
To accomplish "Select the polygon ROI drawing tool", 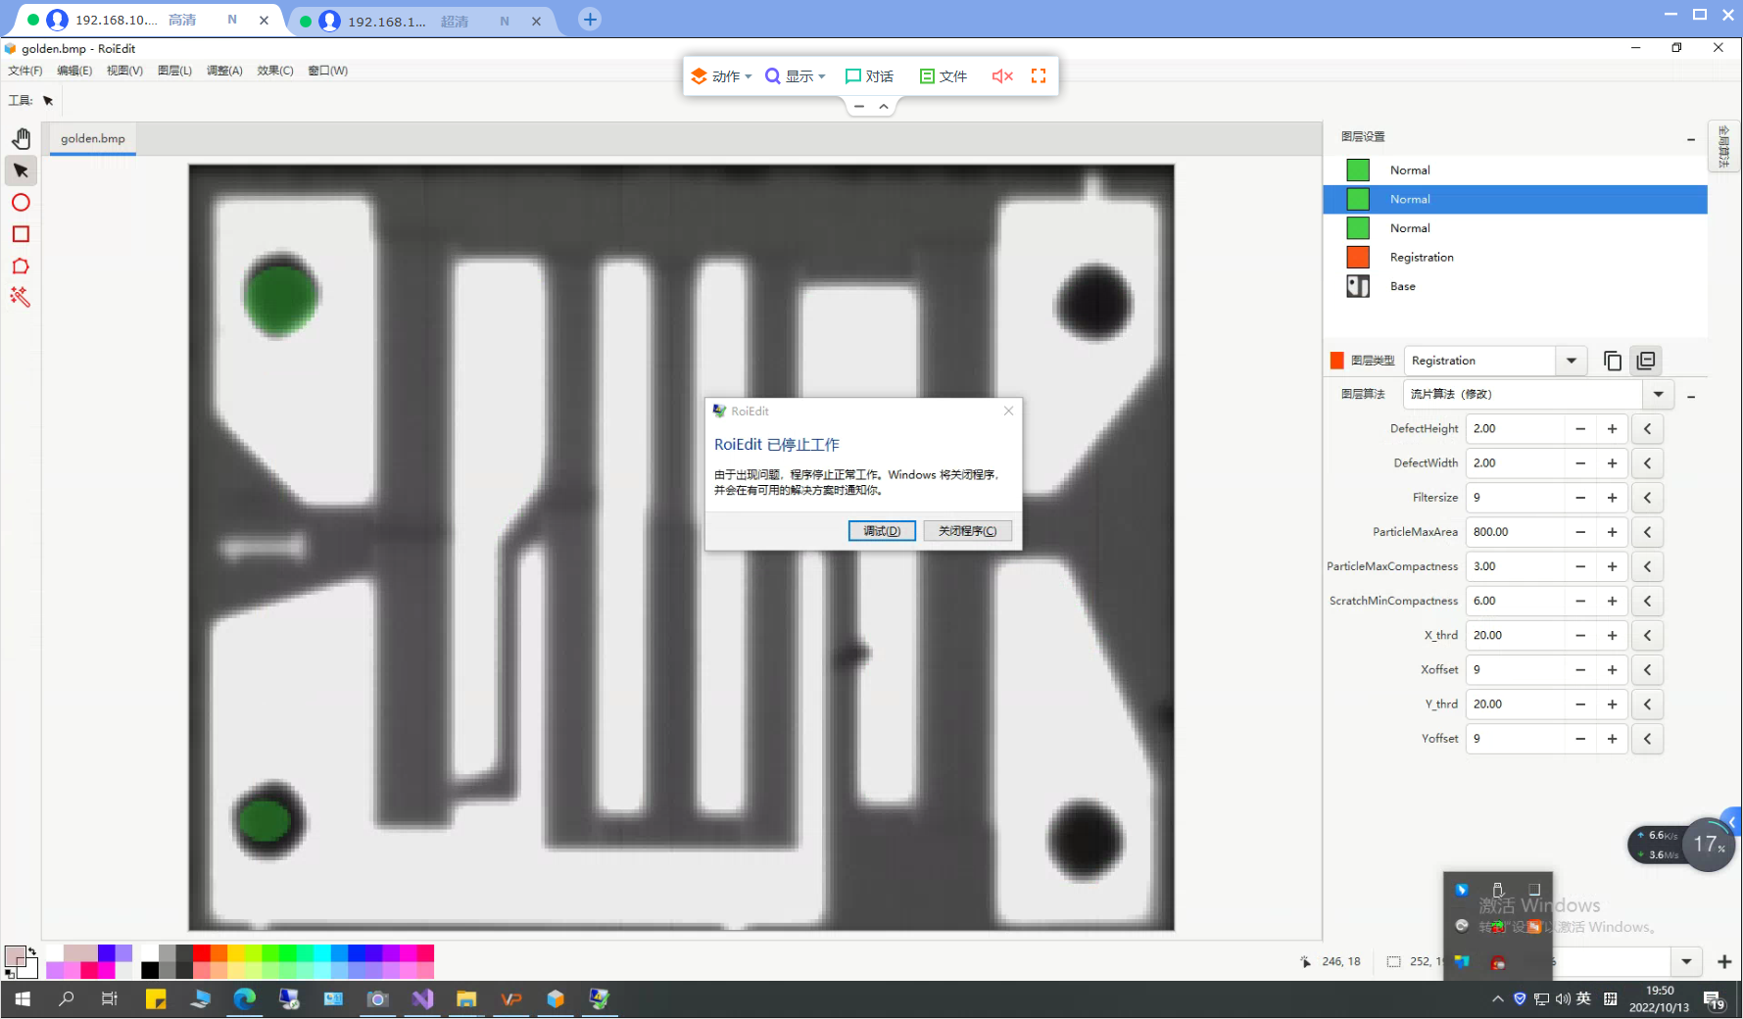I will click(x=21, y=267).
